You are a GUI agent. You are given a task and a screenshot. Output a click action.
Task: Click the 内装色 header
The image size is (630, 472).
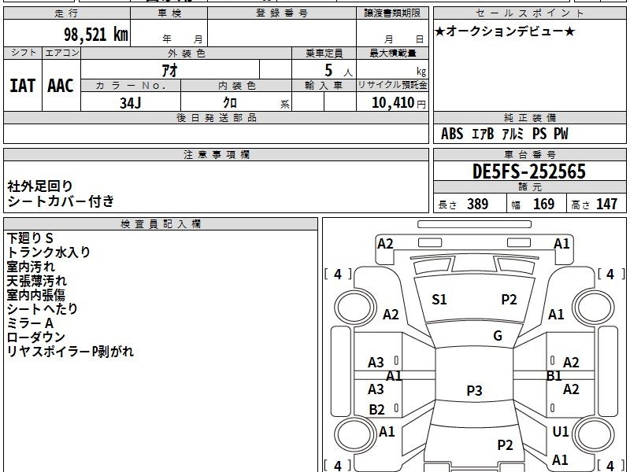237,85
